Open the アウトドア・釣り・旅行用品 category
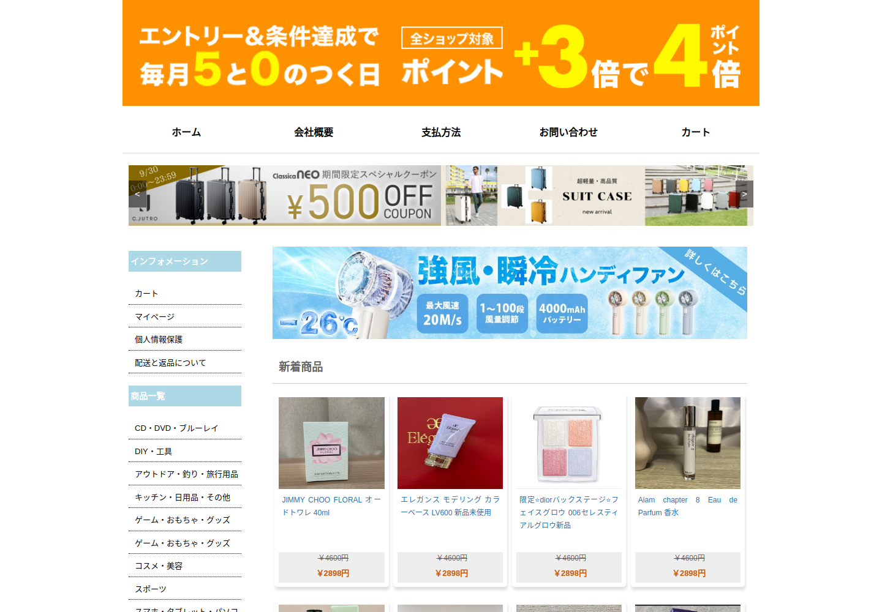The width and height of the screenshot is (882, 612). 186,474
